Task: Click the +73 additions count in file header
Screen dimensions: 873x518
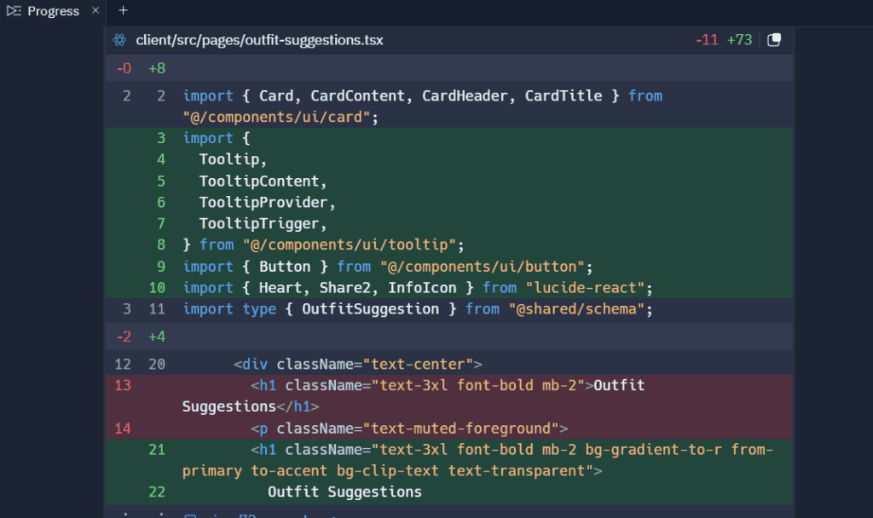Action: (739, 40)
